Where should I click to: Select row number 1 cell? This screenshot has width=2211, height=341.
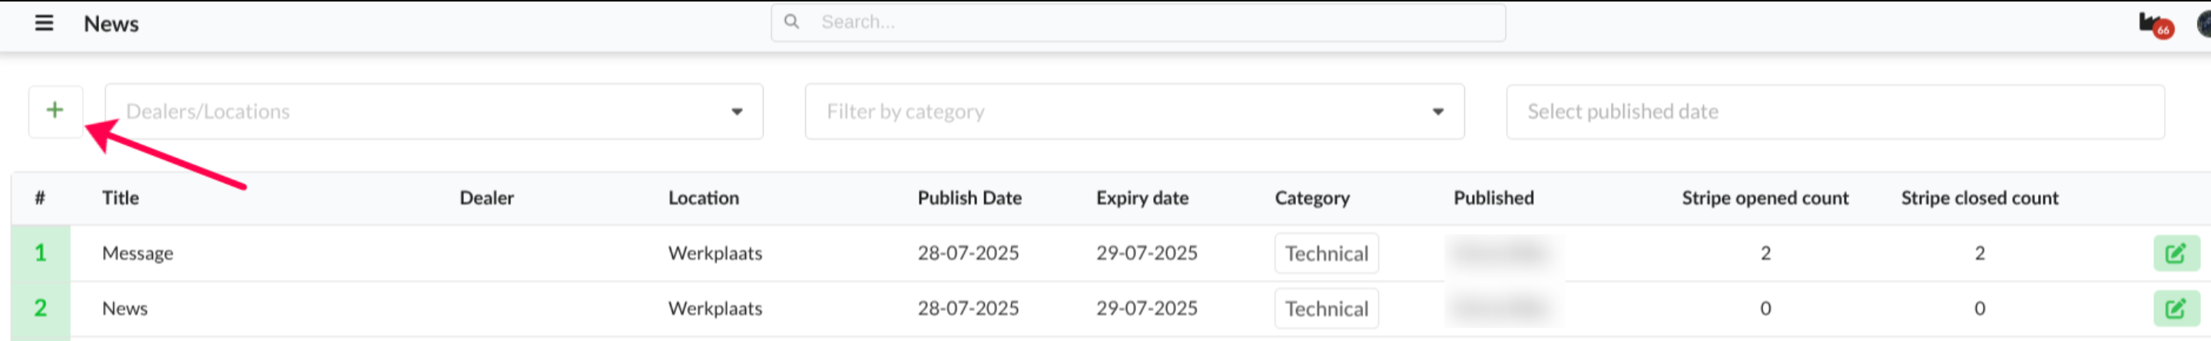coord(41,253)
